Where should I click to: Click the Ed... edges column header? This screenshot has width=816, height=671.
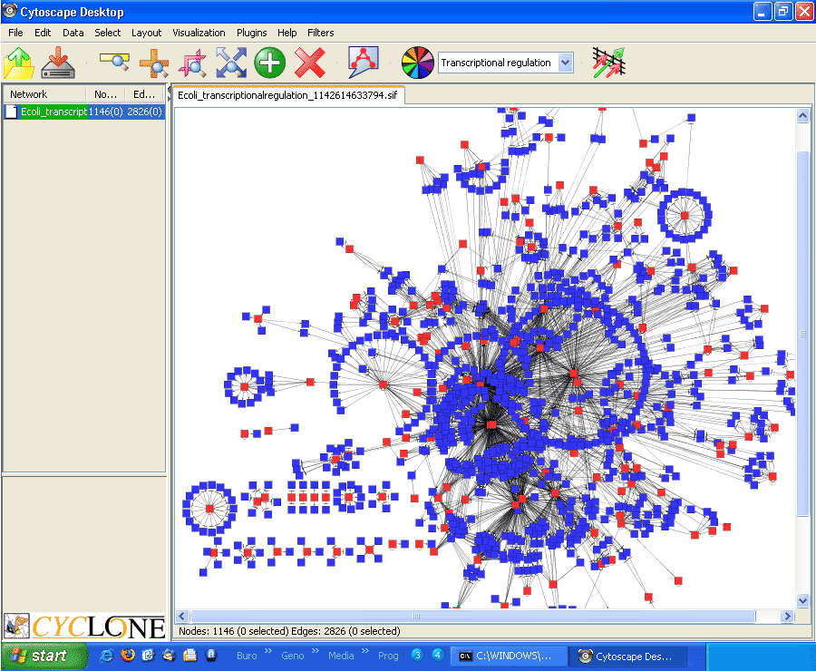pos(144,94)
